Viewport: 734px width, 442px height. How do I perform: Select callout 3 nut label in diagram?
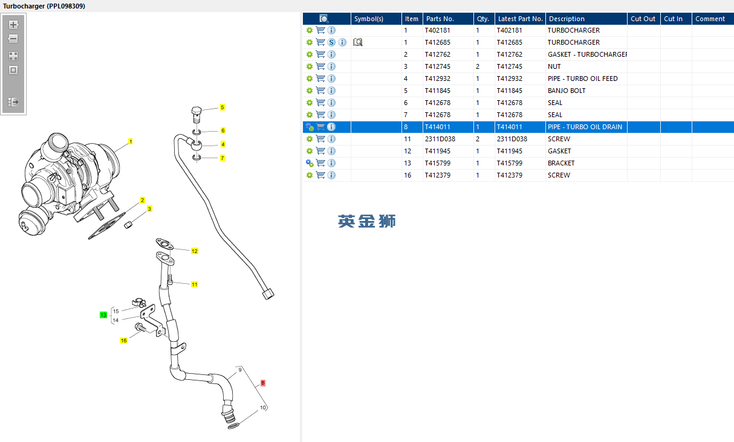click(x=149, y=208)
